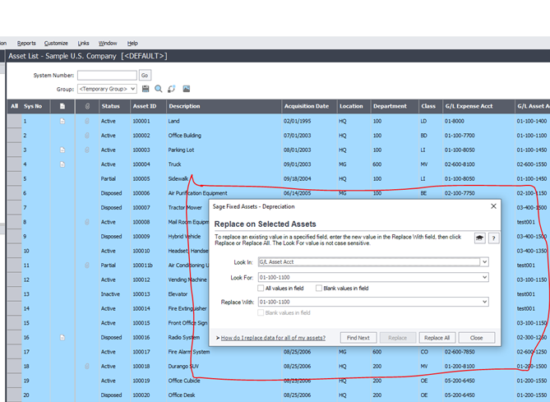This screenshot has width=550, height=402.
Task: Check the 'Blank values in field' option for Look For
Action: (x=319, y=289)
